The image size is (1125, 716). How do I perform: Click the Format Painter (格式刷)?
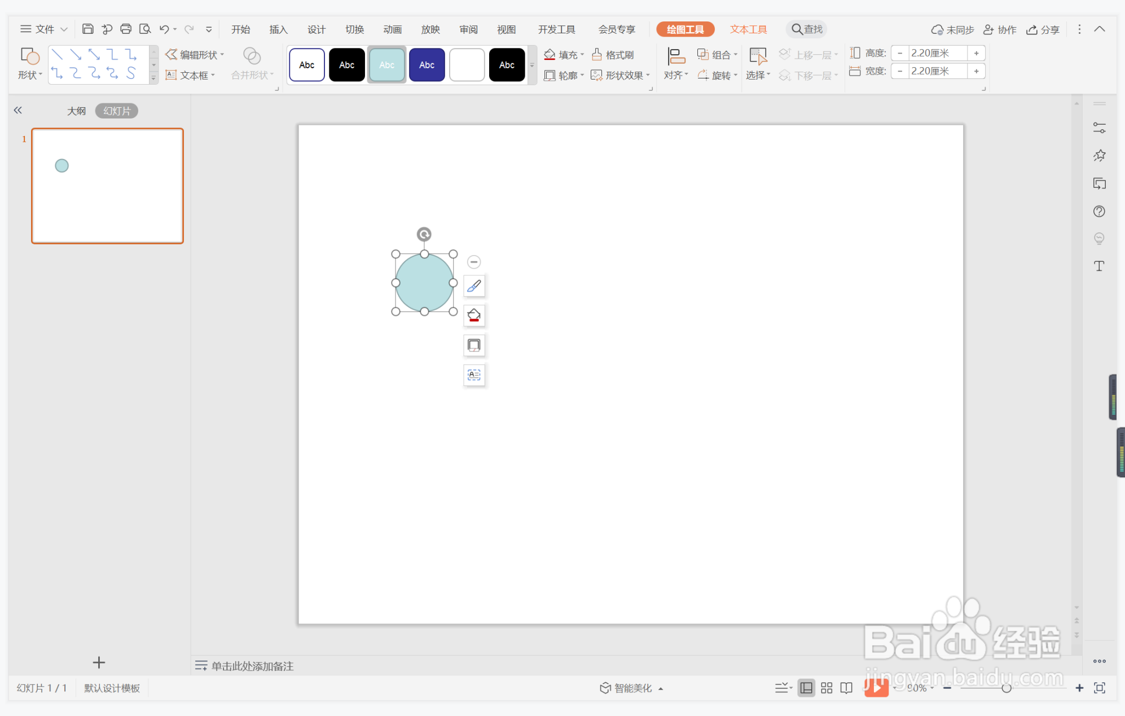(613, 55)
